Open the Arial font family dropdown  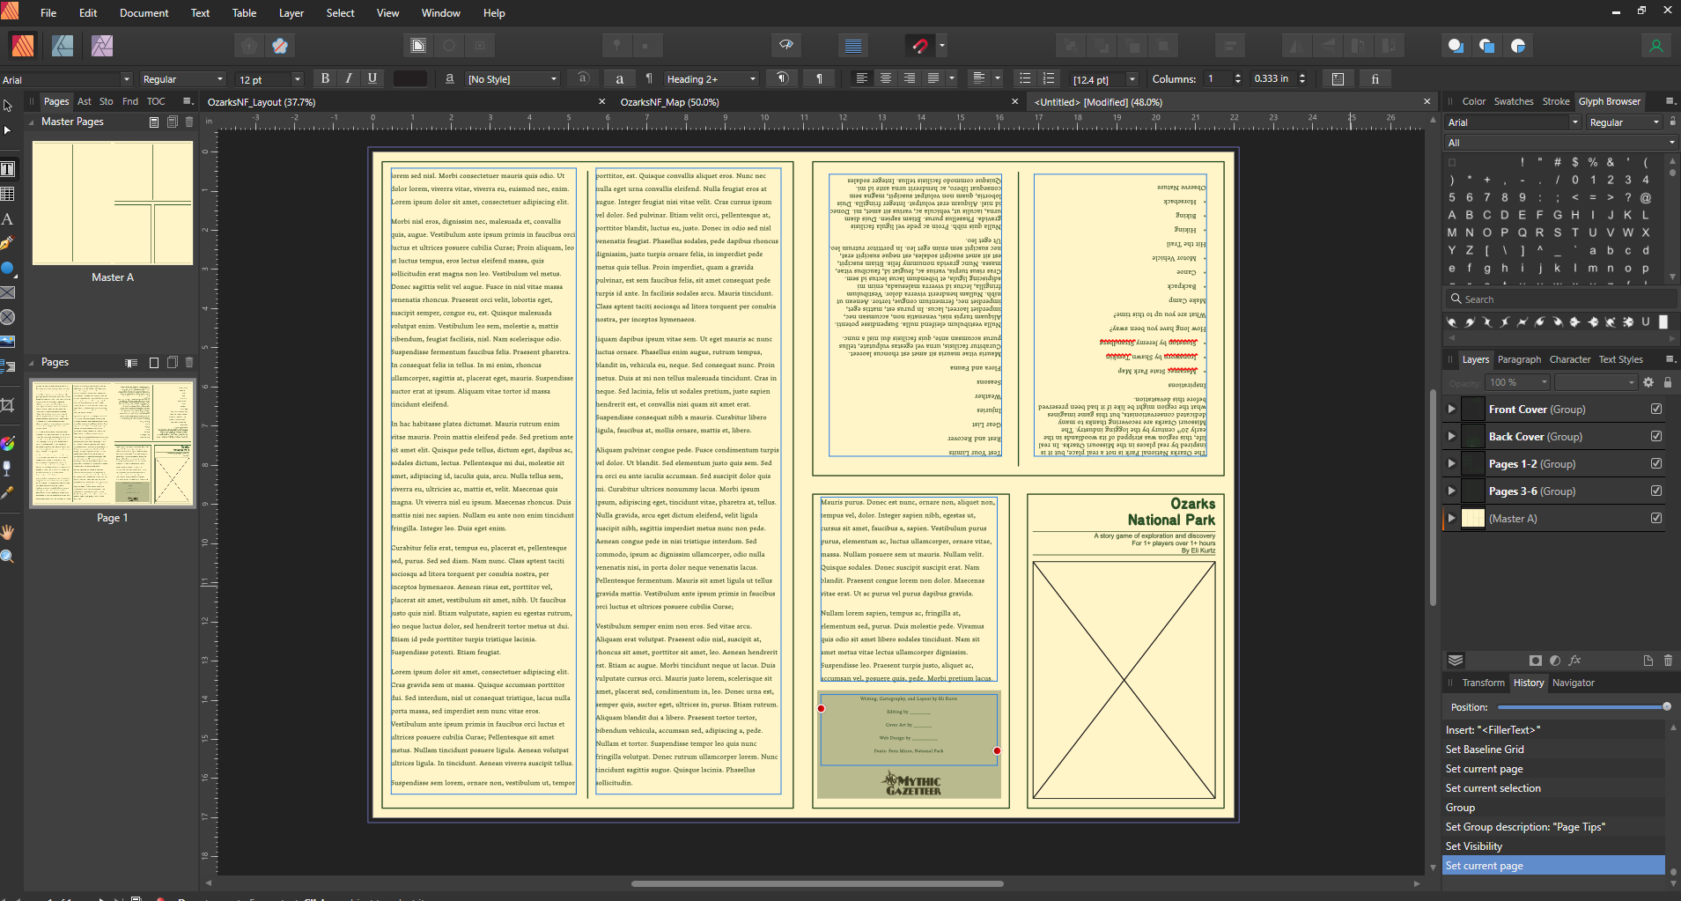pos(125,78)
